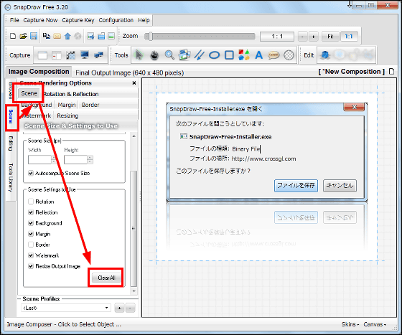The image size is (402, 335).
Task: Open the Configuration menu
Action: coord(116,20)
